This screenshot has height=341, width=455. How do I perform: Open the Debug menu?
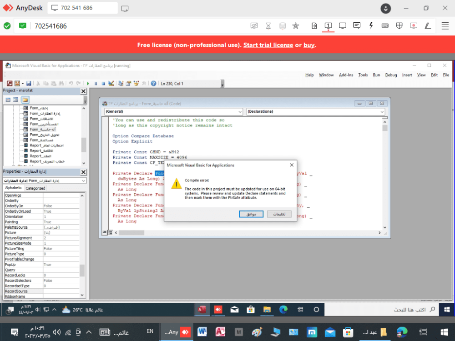(391, 75)
